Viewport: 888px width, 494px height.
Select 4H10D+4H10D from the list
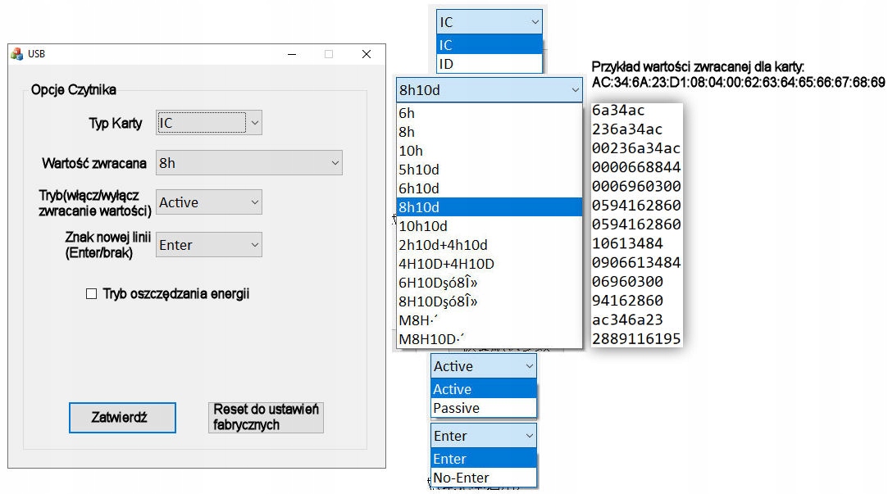point(489,264)
